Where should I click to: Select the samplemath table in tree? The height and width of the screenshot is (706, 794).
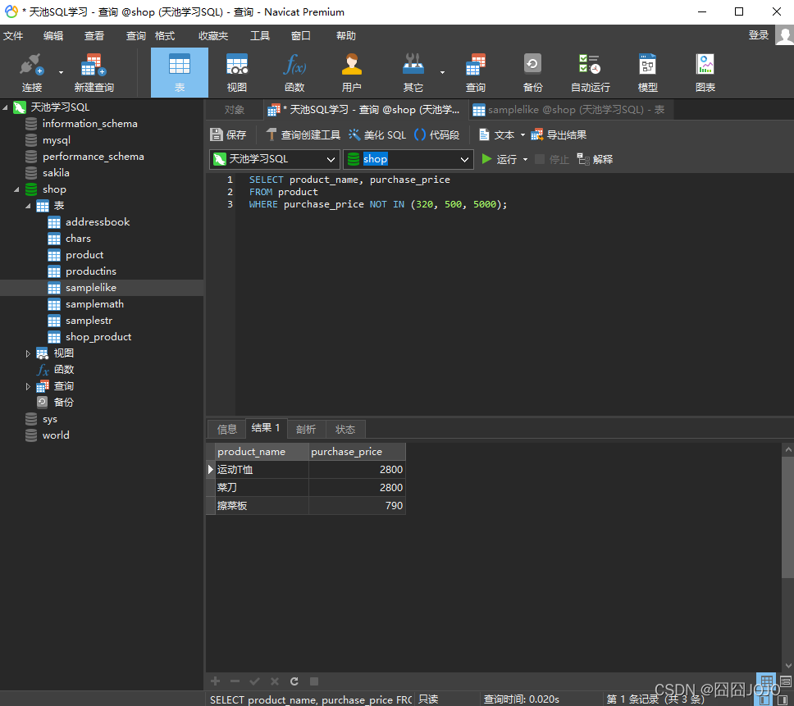click(94, 304)
